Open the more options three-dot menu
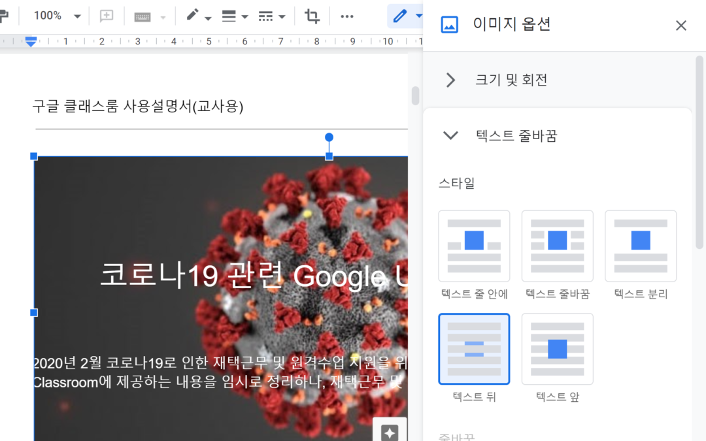 pos(346,16)
